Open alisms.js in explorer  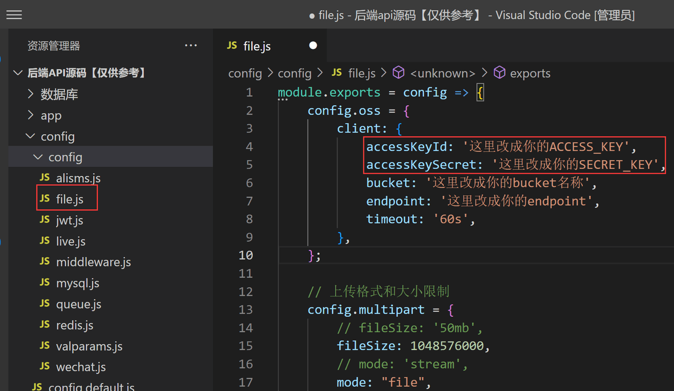(x=111, y=178)
